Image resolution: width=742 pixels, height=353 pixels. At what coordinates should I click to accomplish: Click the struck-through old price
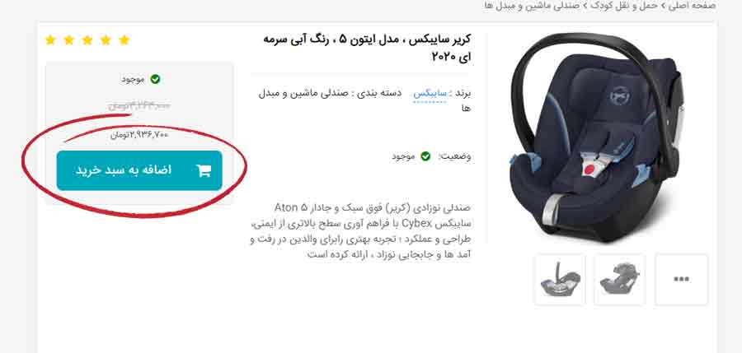(x=139, y=105)
